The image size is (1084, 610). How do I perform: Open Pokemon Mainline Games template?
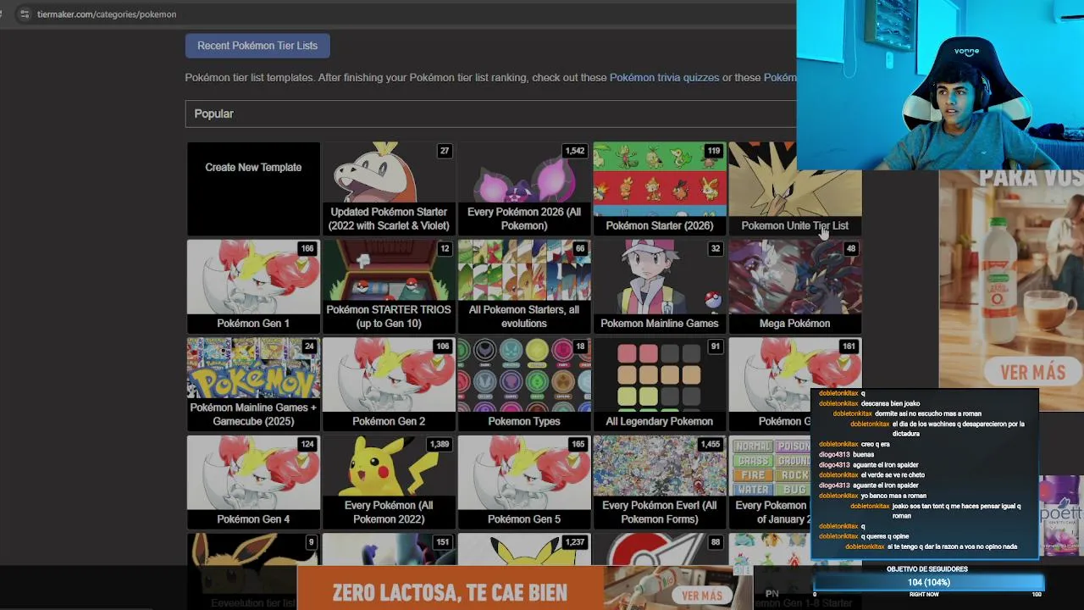pyautogui.click(x=660, y=286)
